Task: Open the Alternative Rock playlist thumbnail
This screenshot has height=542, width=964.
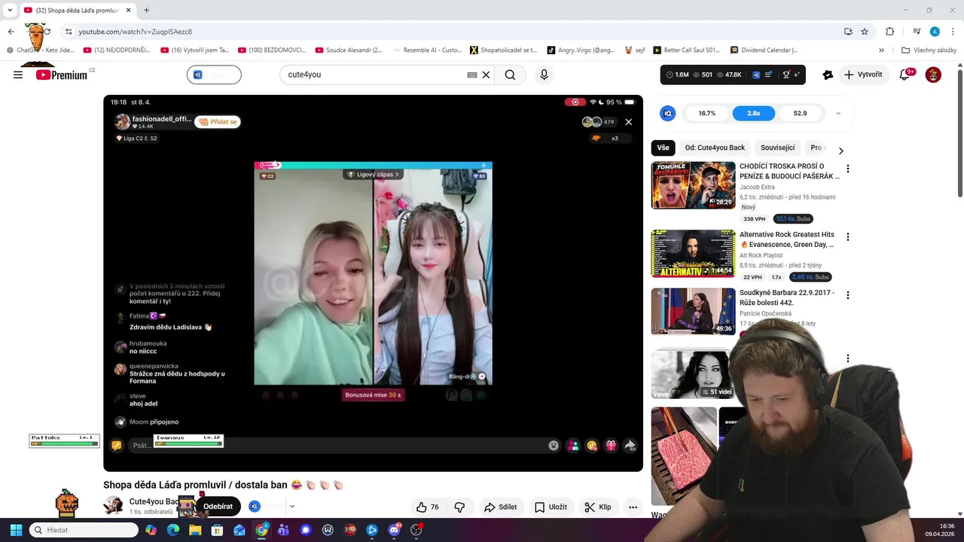Action: point(693,254)
